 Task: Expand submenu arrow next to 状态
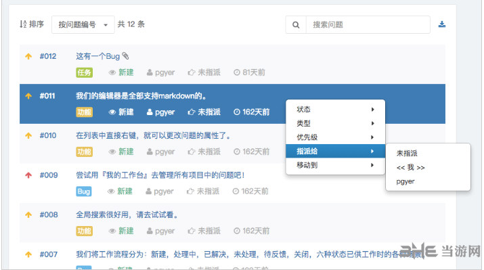coord(372,109)
